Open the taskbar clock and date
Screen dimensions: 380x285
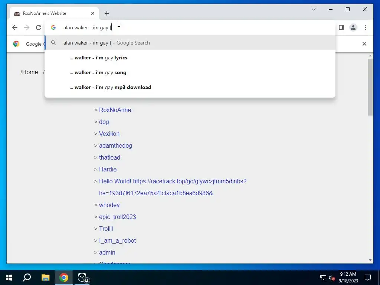point(348,278)
